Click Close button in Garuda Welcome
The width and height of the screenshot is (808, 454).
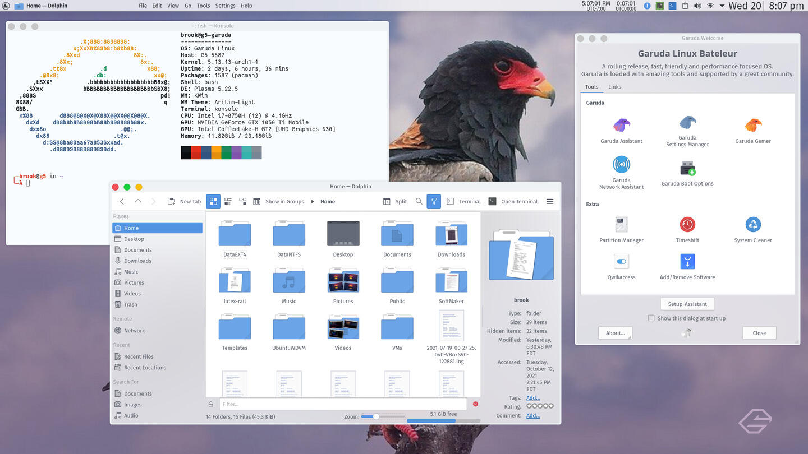click(759, 333)
